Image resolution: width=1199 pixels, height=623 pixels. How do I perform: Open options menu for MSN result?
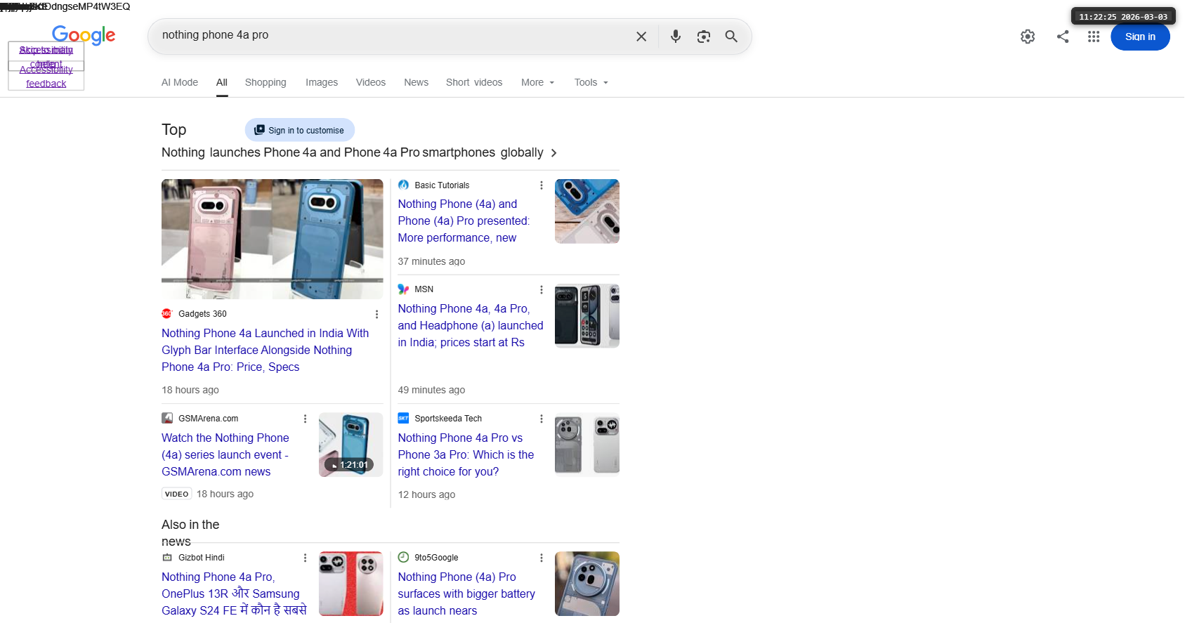click(541, 289)
